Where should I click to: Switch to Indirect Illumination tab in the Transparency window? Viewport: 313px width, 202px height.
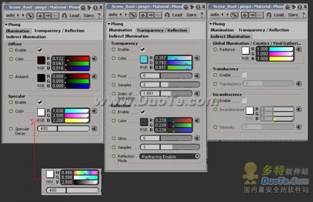pyautogui.click(x=128, y=36)
